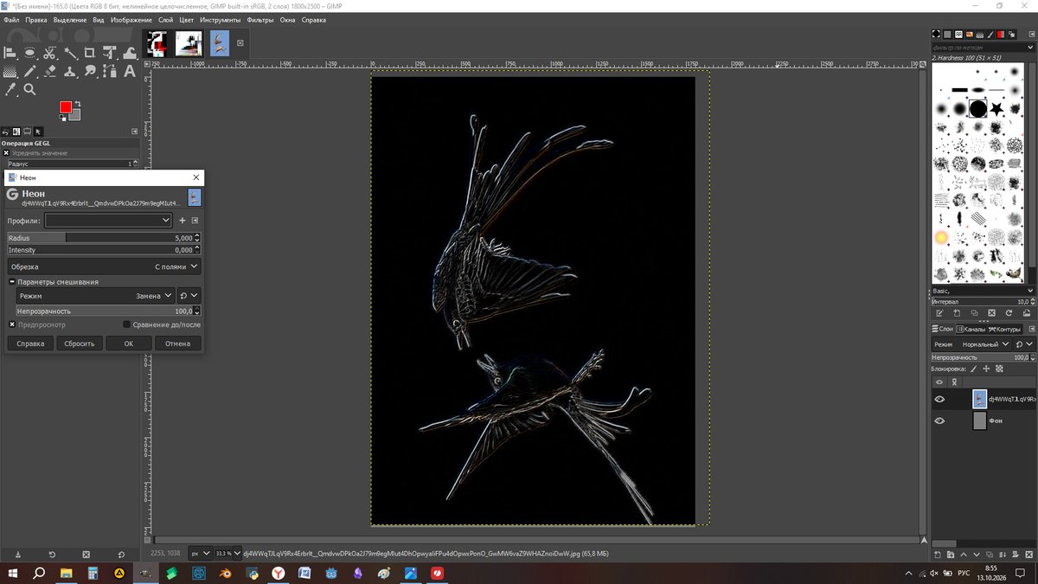The width and height of the screenshot is (1038, 584).
Task: Create a new layer at panel bottom
Action: tap(939, 554)
